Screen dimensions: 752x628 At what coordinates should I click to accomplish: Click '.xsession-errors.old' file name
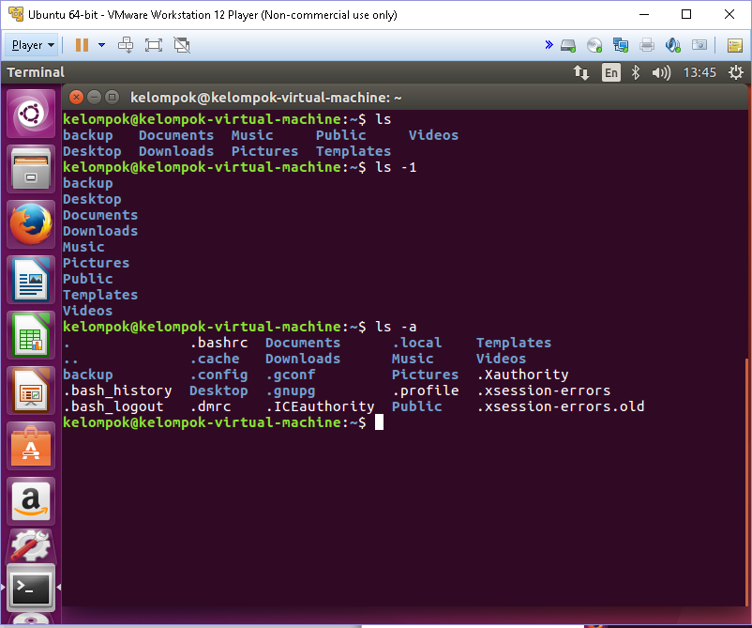click(x=561, y=406)
